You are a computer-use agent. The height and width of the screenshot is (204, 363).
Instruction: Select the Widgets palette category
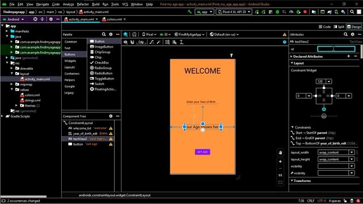pos(70,61)
